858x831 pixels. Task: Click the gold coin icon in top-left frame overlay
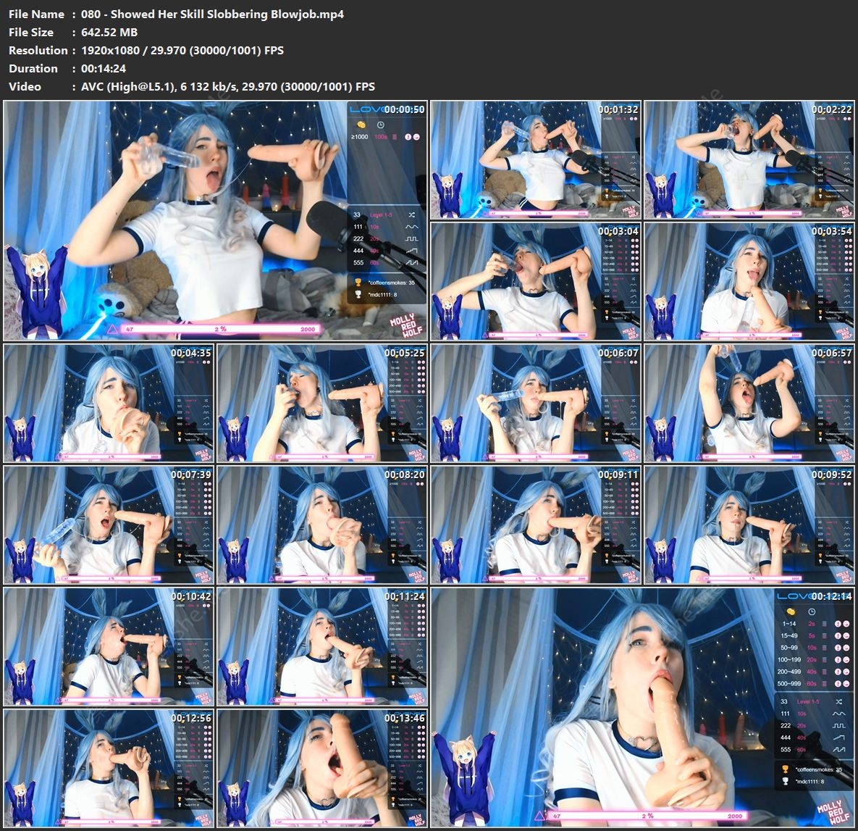[x=362, y=125]
